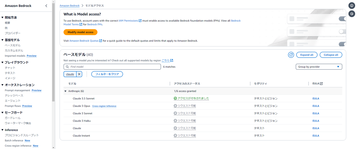This screenshot has width=357, height=149.
Task: Click the green check icon for Claude 3.5 Sonnet
Action: [176, 98]
